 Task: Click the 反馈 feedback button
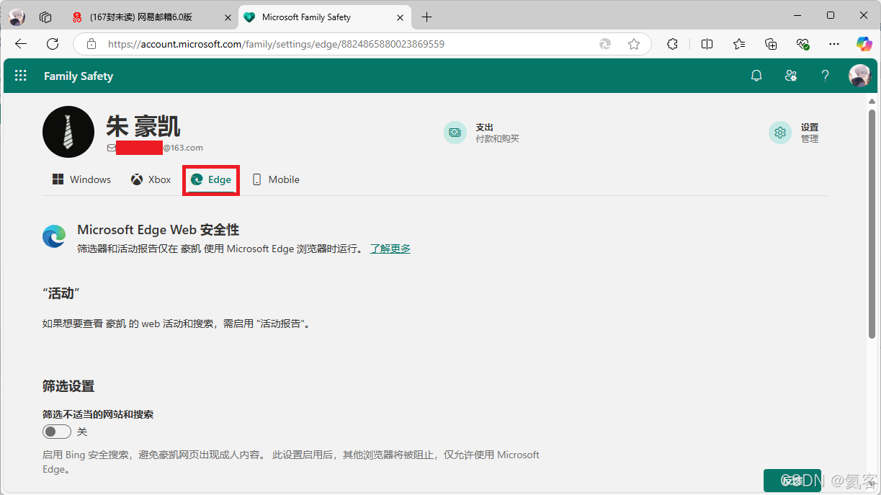792,481
